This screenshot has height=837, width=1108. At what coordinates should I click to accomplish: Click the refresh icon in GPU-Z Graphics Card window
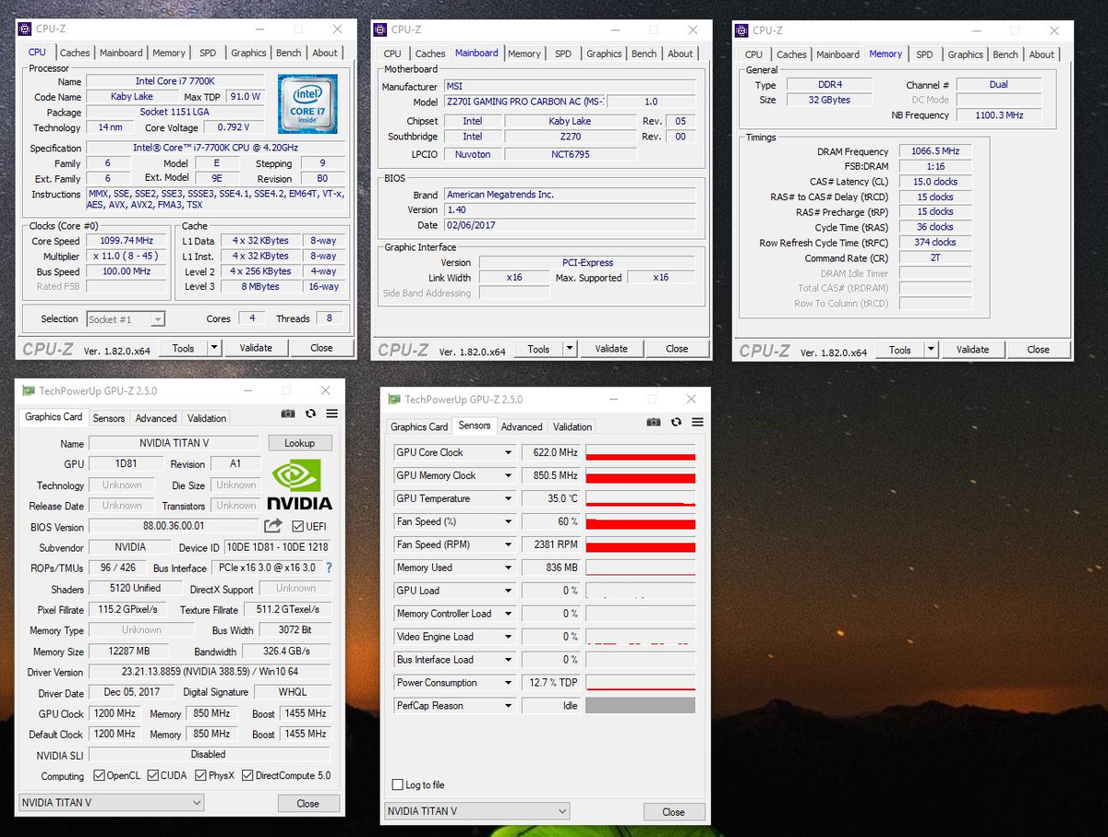(x=310, y=414)
